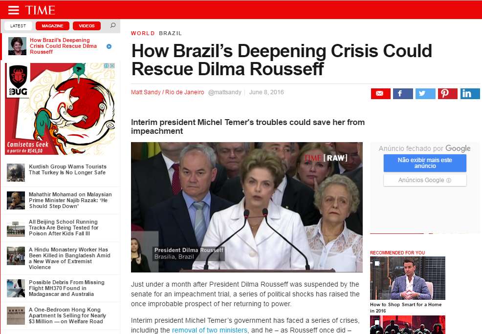Open the VIDEOS tab

87,26
